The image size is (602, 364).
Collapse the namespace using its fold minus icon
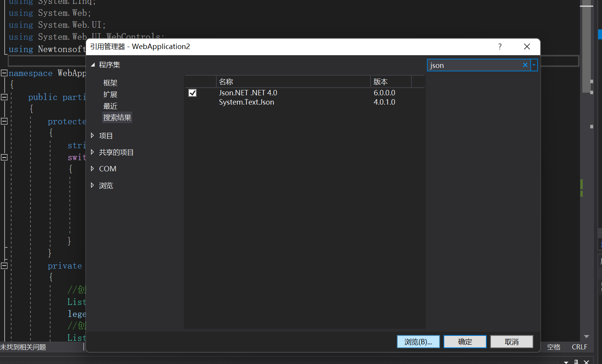[x=4, y=73]
